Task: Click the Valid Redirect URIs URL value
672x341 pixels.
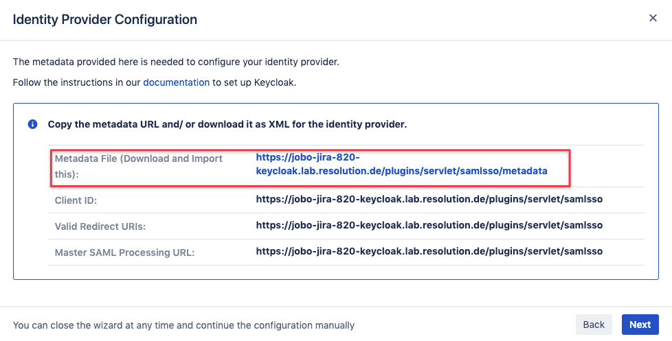Action: (429, 225)
